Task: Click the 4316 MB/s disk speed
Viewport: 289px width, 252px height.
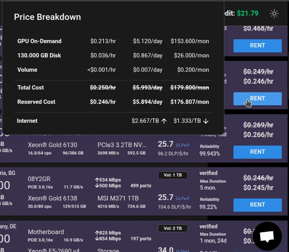Action: [108, 206]
